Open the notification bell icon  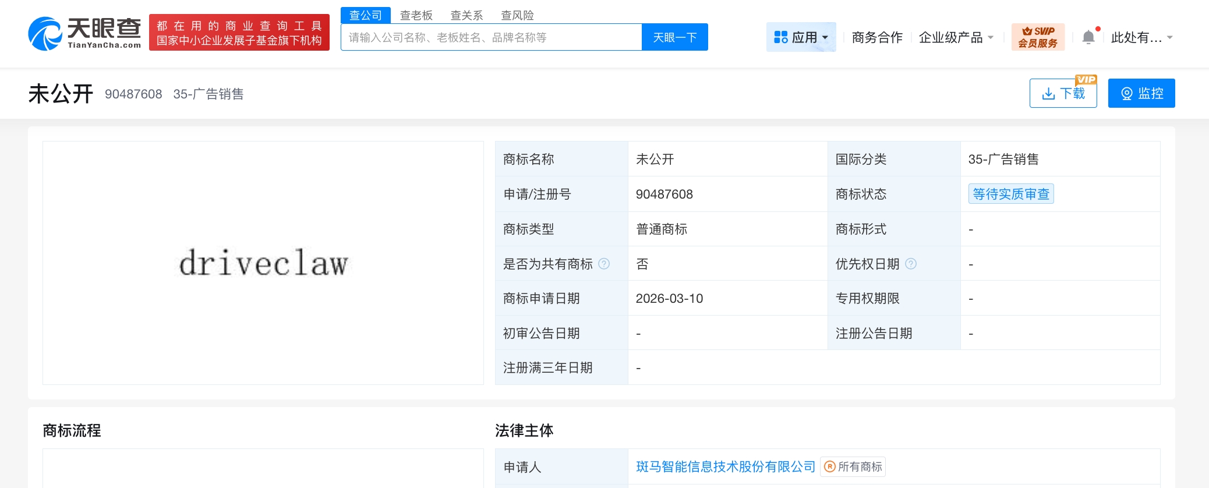click(1088, 37)
